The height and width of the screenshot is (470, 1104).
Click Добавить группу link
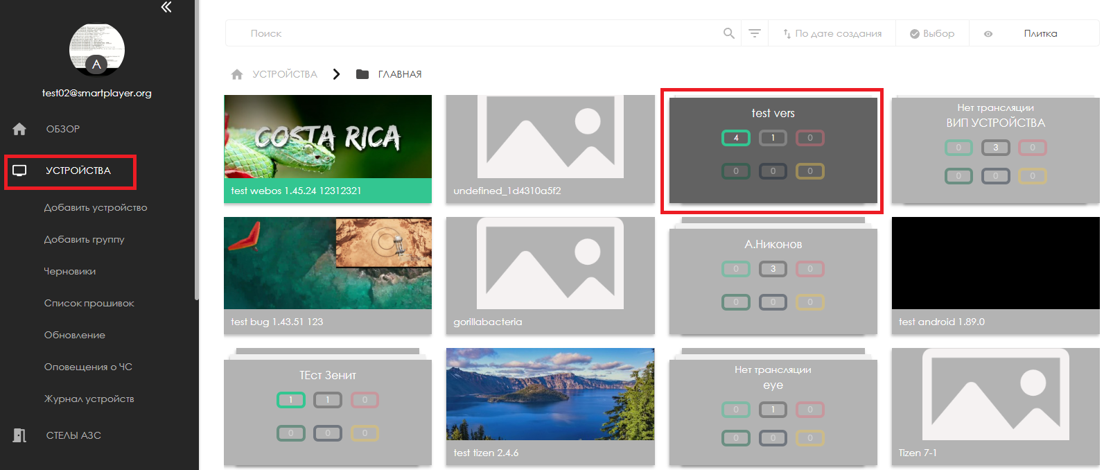[84, 239]
